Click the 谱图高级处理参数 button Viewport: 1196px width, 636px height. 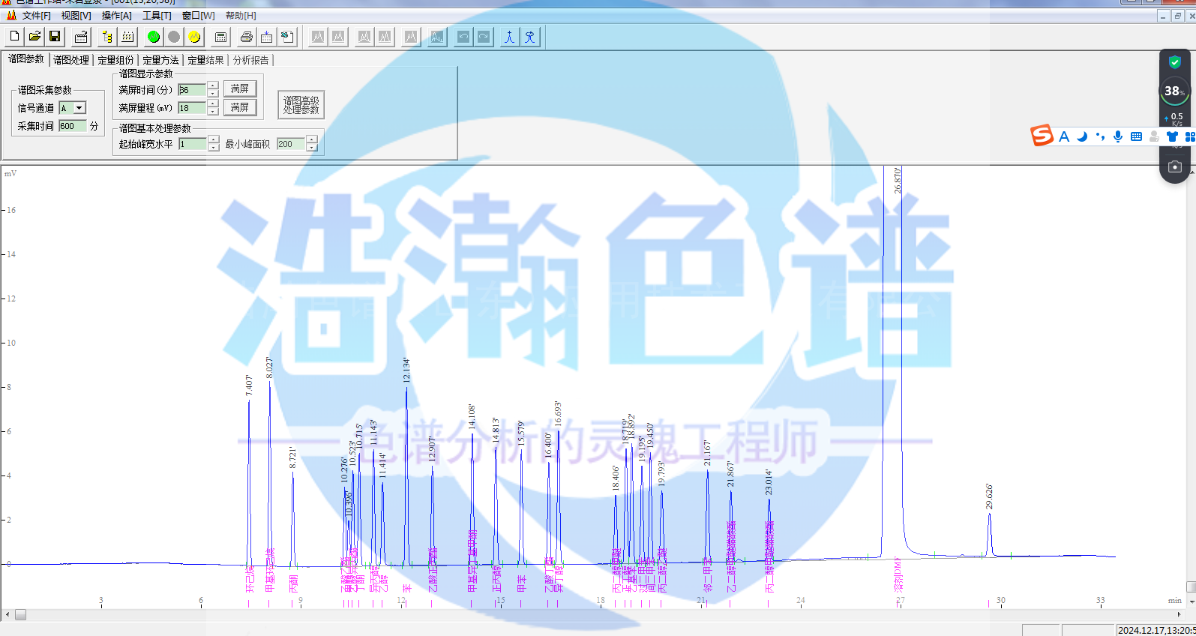pos(301,105)
